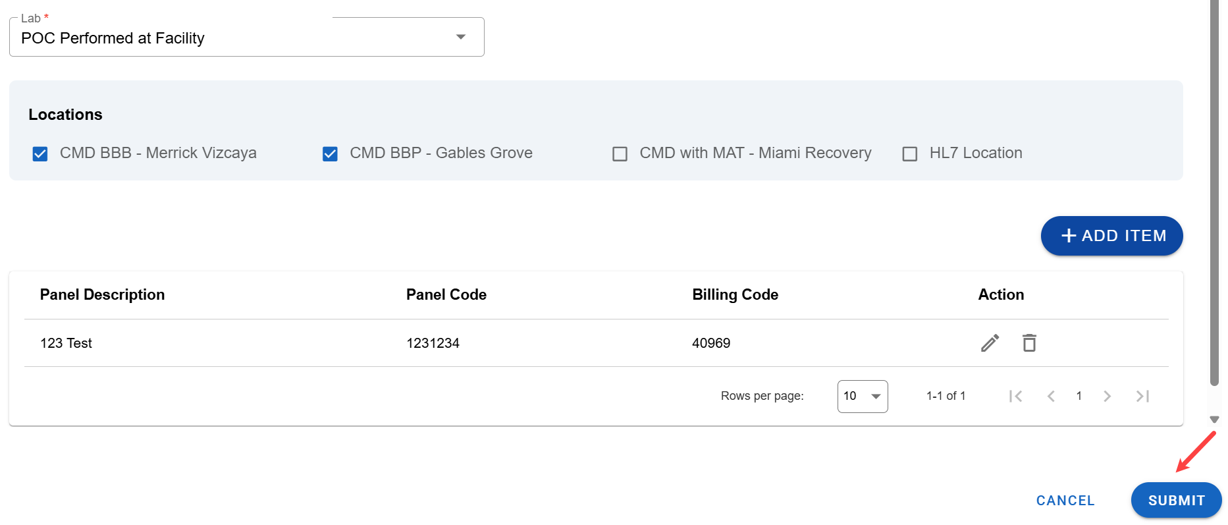Open the Lab dropdown
The image size is (1228, 525).
pos(246,38)
